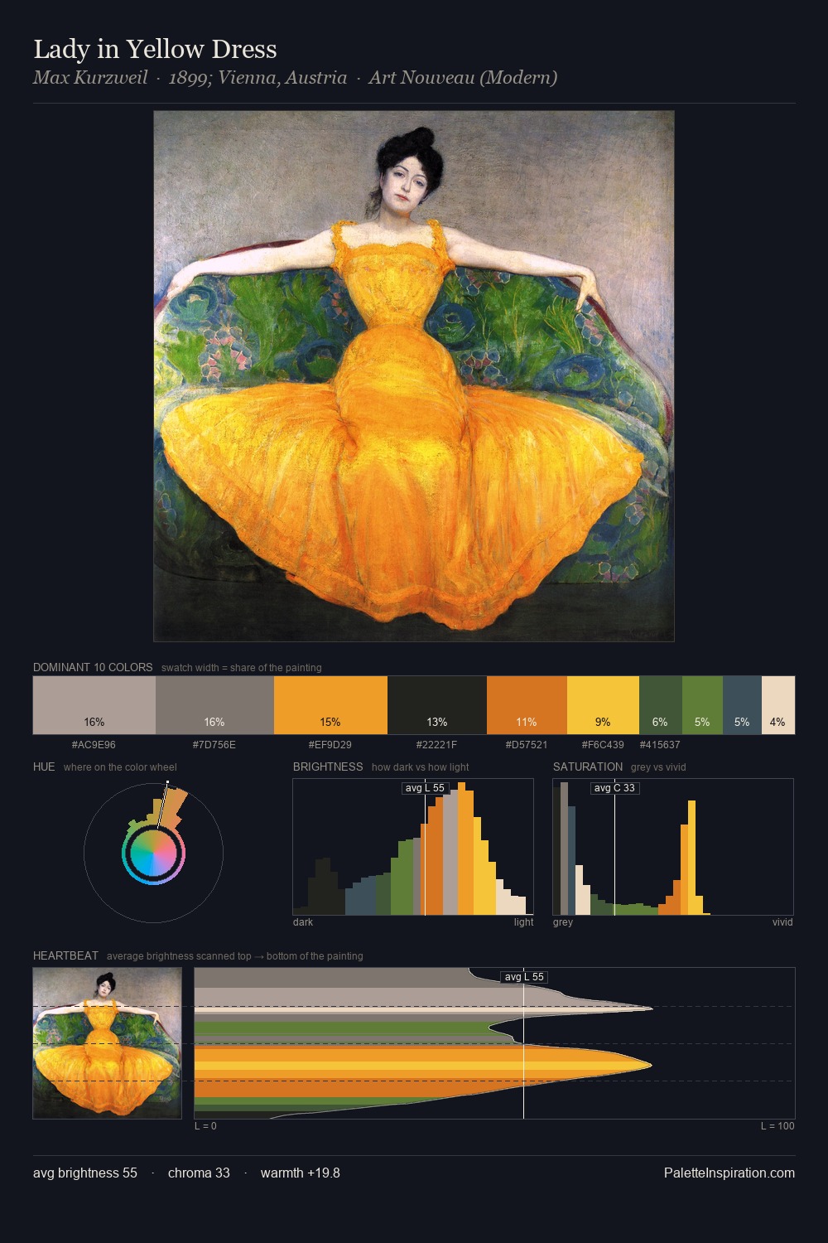The height and width of the screenshot is (1243, 828).
Task: Select the olive green 5% swatch
Action: point(702,705)
